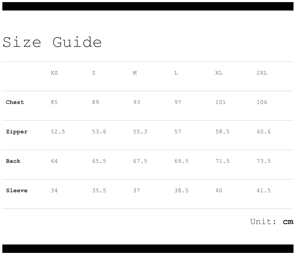Select the 2XL size column header
Image resolution: width=295 pixels, height=255 pixels.
pyautogui.click(x=262, y=73)
